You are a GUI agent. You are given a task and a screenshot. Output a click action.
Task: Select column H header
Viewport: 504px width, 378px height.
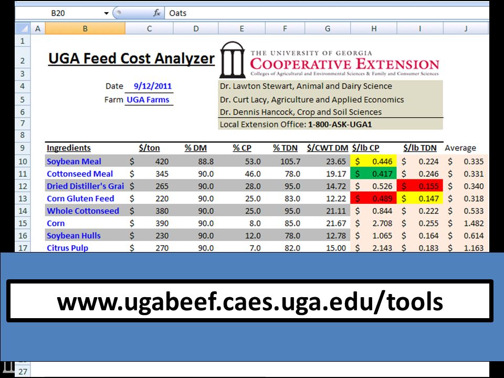coord(374,28)
